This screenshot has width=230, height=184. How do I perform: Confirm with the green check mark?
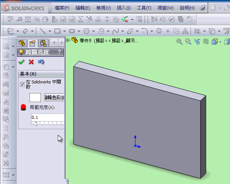pos(21,62)
